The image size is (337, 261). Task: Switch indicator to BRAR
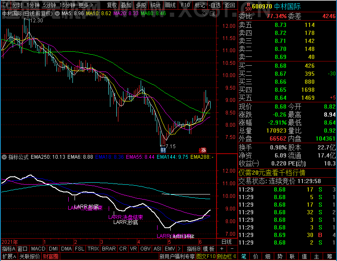(x=109, y=249)
